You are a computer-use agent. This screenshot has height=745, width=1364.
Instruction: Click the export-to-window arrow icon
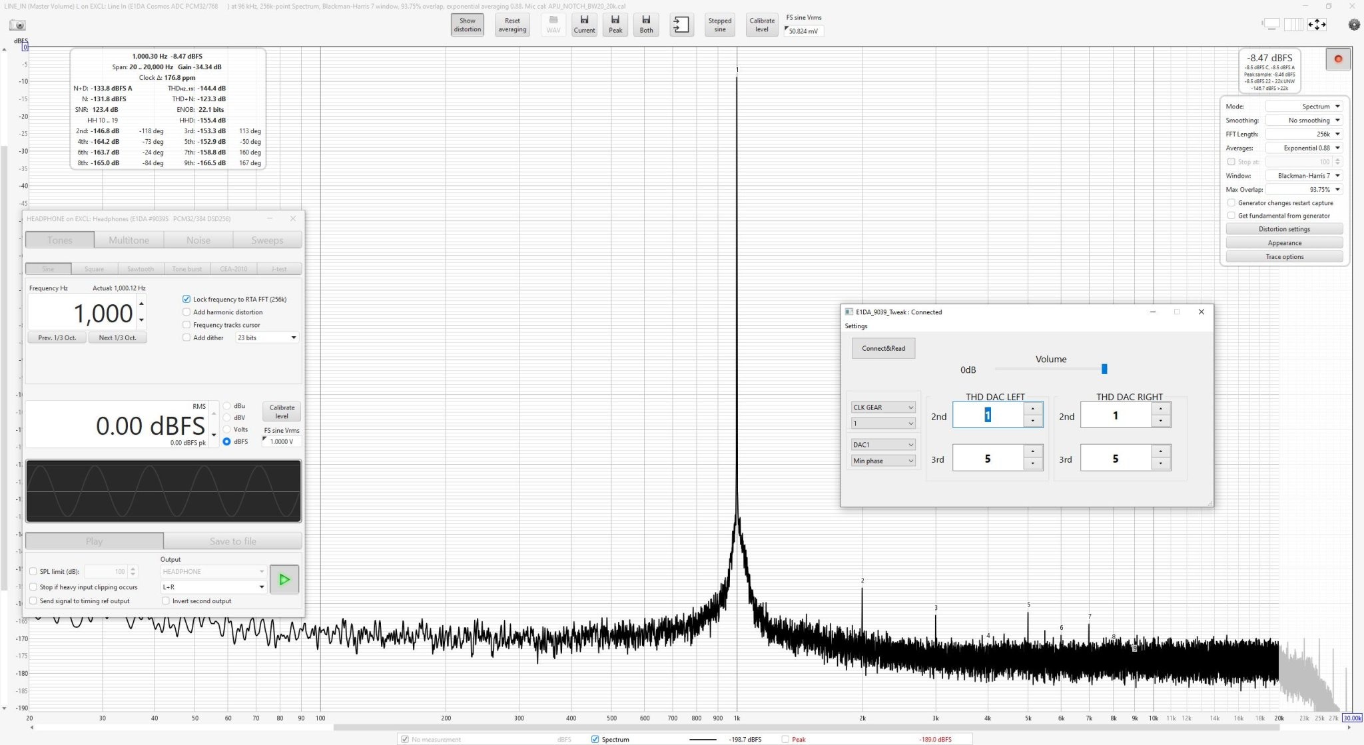click(681, 25)
